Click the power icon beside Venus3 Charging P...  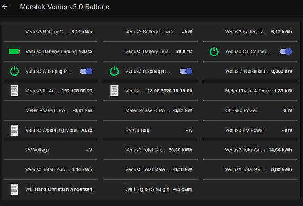click(x=14, y=71)
